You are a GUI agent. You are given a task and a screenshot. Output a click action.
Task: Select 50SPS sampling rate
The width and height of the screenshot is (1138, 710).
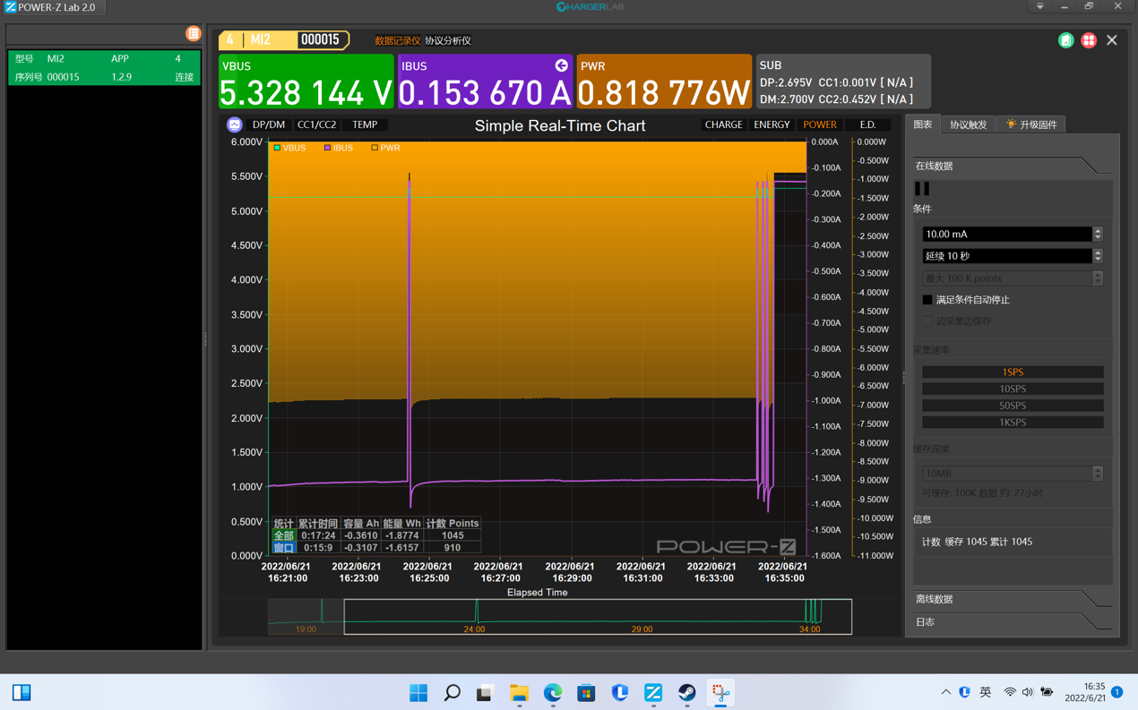1013,406
